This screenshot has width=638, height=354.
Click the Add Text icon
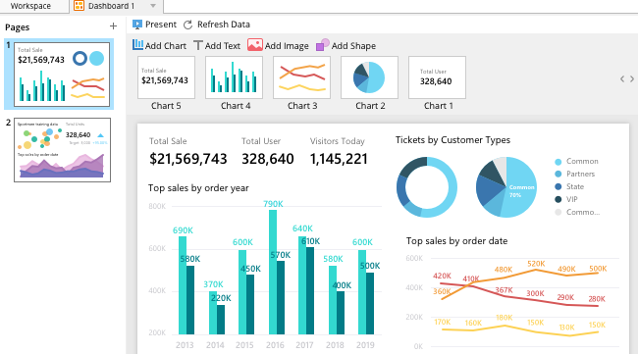pos(197,45)
